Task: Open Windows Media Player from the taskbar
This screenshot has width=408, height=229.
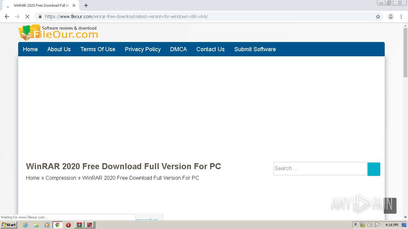Action: [47, 225]
